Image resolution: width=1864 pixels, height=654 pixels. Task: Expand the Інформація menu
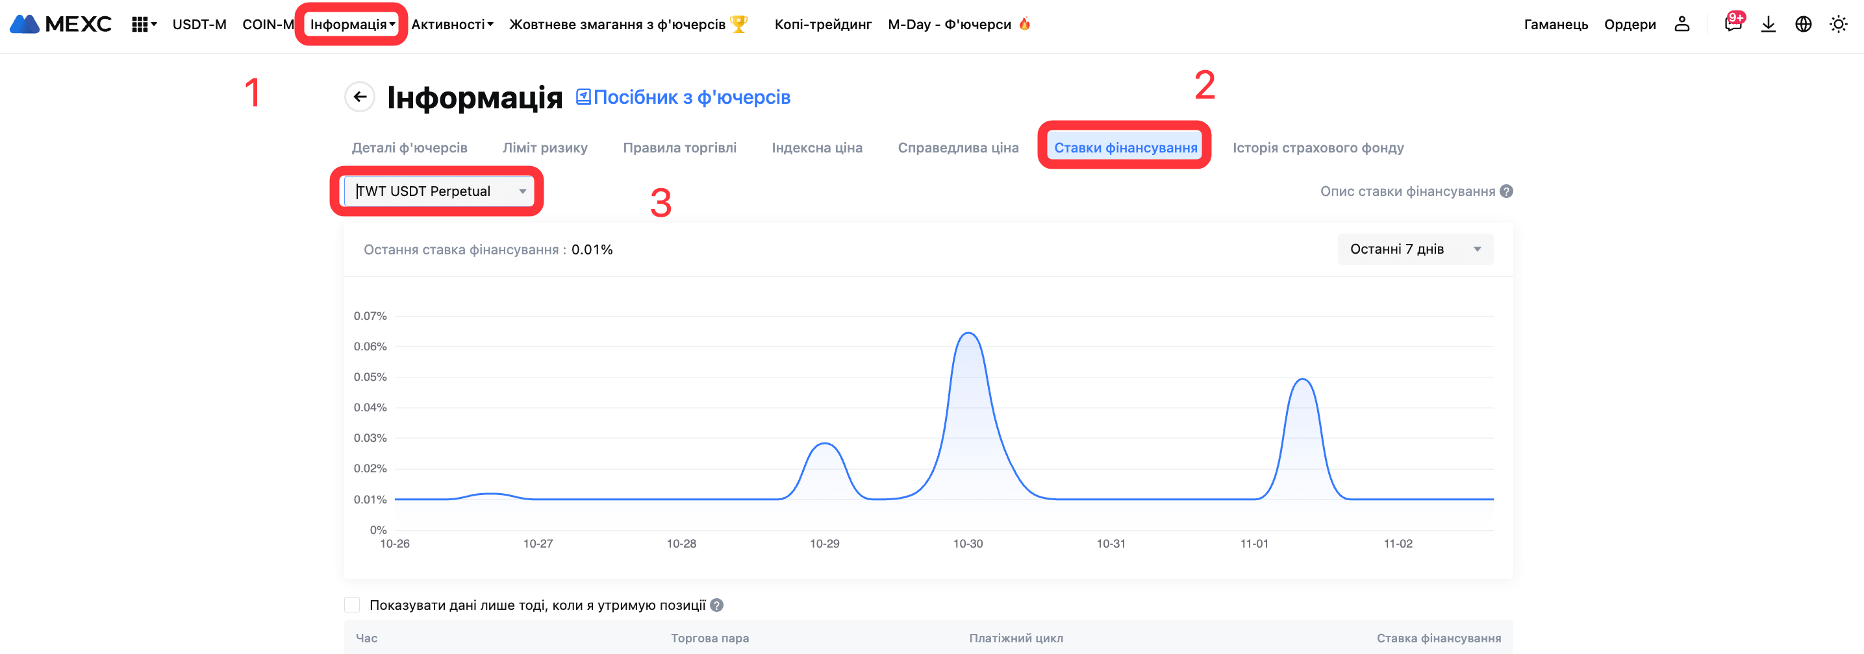pos(353,25)
